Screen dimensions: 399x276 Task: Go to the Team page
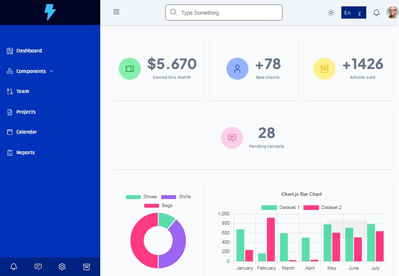pyautogui.click(x=22, y=92)
